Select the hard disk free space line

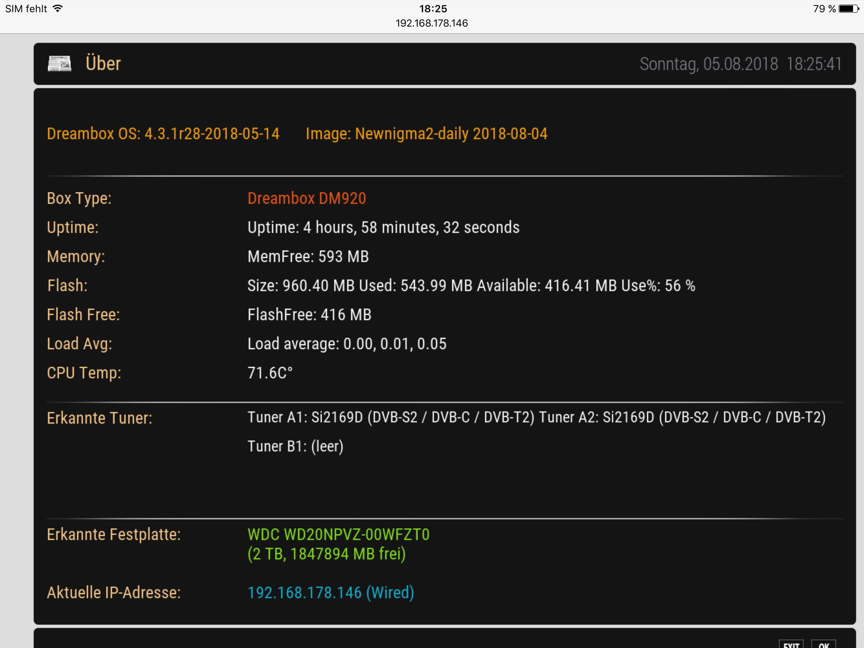(327, 554)
